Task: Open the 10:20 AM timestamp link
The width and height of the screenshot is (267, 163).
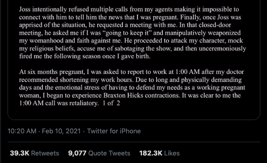Action: coord(22,131)
